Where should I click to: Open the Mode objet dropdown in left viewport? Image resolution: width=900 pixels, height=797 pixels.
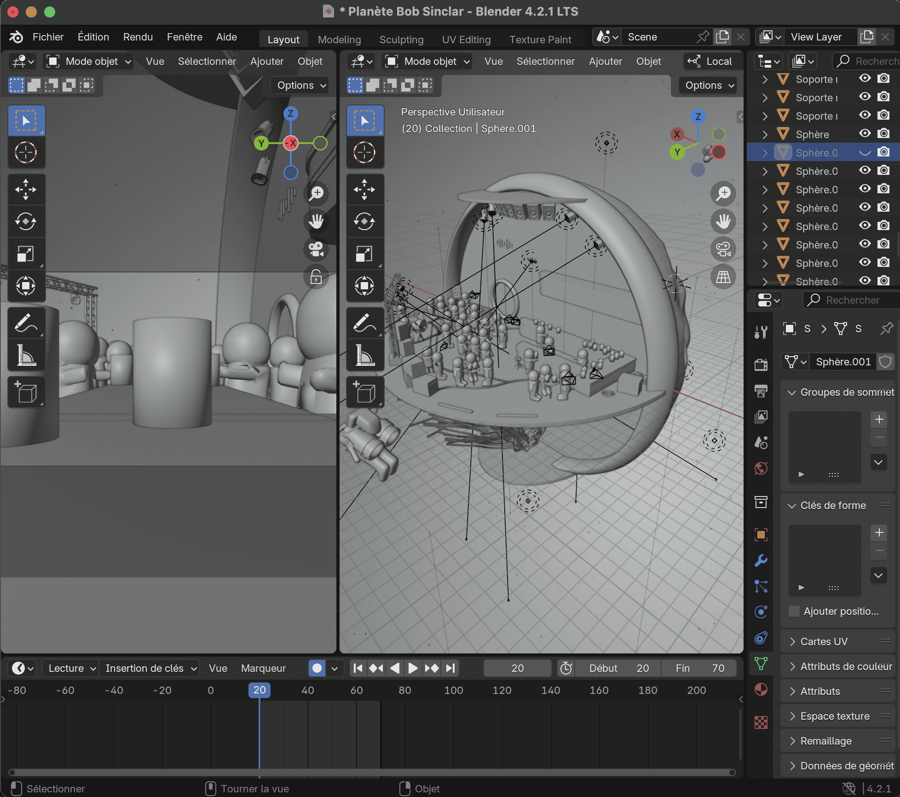coord(89,61)
